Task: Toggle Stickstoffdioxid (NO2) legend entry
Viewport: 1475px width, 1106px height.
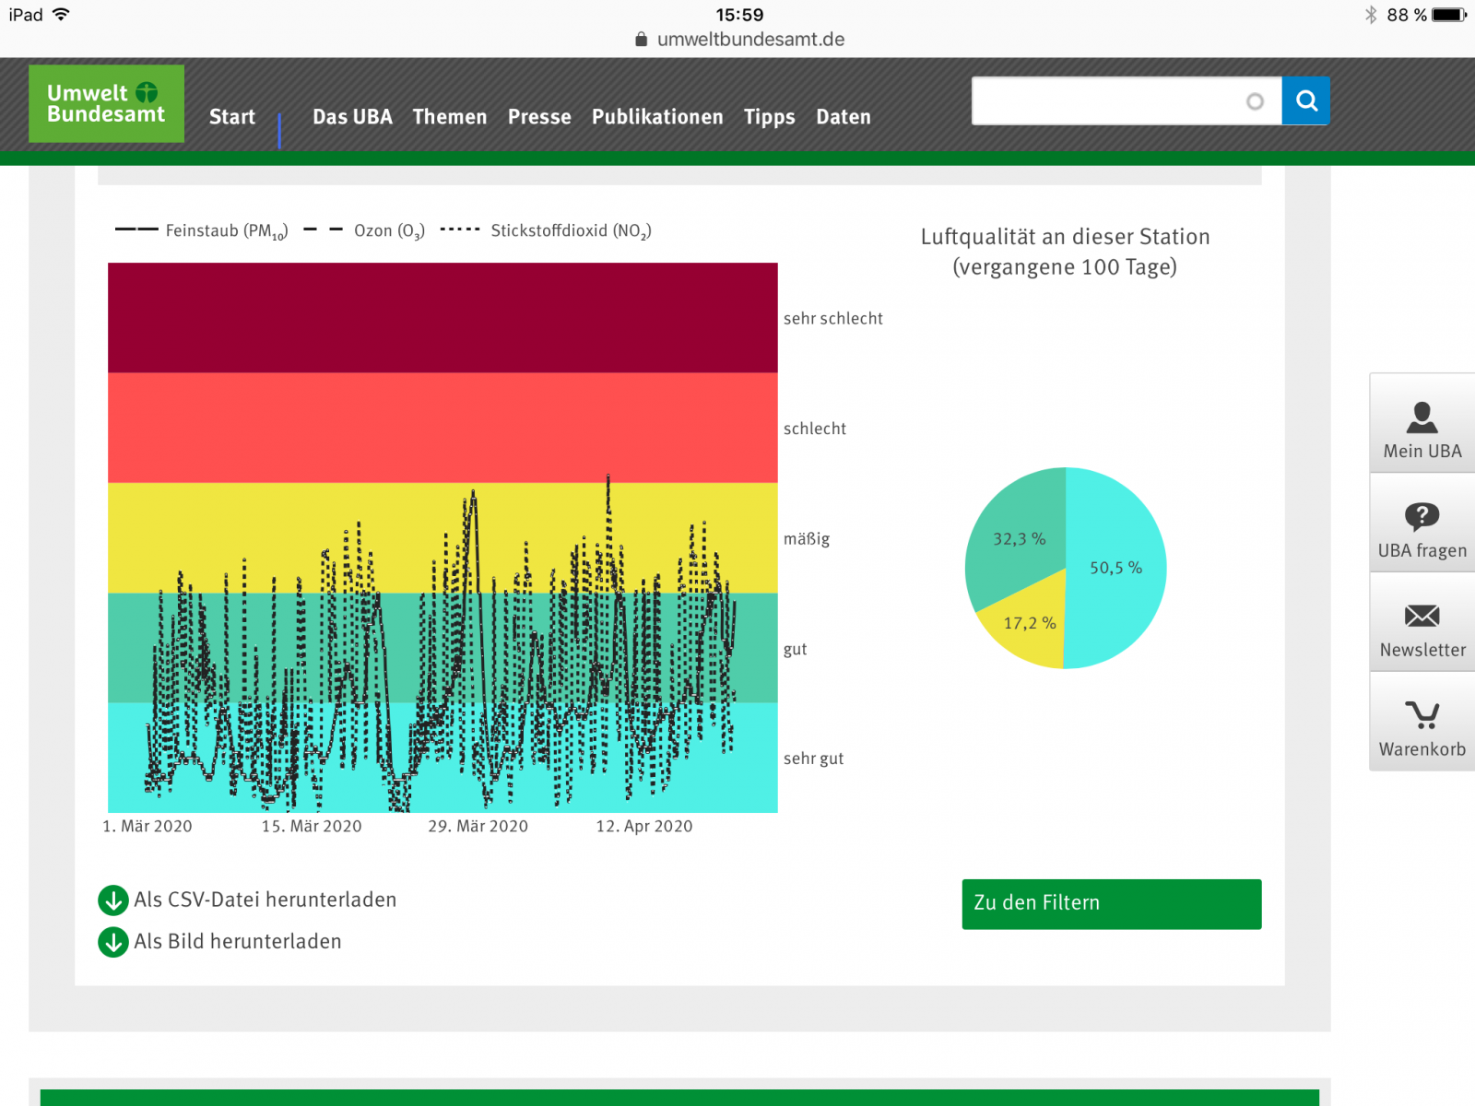Action: tap(546, 230)
